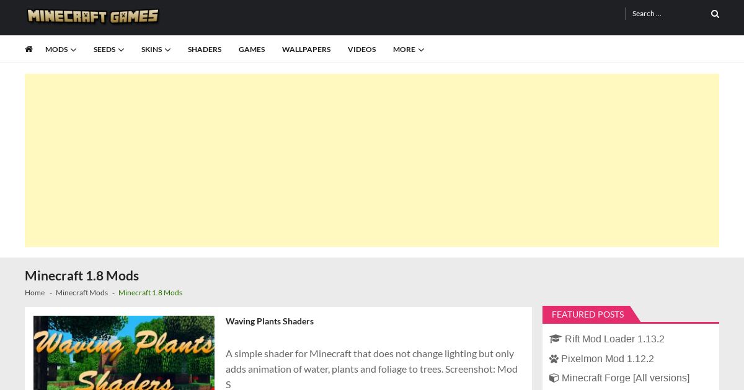Follow the Home breadcrumb link

[x=35, y=293]
